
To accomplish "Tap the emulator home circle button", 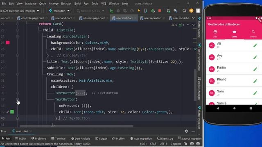I will (x=234, y=108).
